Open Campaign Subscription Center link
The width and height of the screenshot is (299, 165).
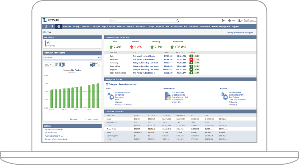[x=57, y=139]
